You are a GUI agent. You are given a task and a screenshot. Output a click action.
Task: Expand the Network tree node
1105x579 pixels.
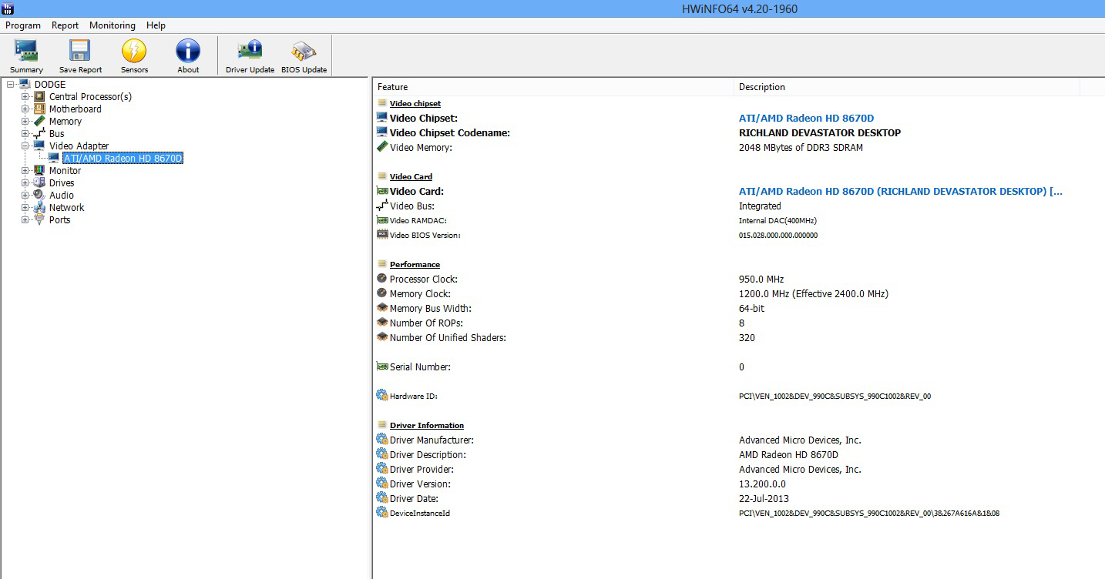(x=25, y=207)
